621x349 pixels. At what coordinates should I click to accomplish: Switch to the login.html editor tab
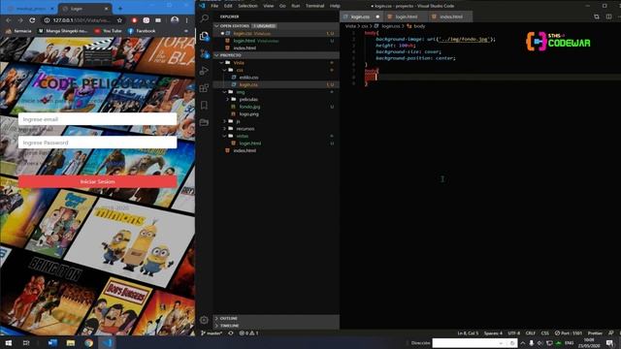point(406,16)
